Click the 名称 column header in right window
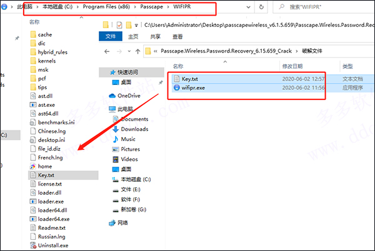This screenshot has height=251, width=375. coord(178,66)
